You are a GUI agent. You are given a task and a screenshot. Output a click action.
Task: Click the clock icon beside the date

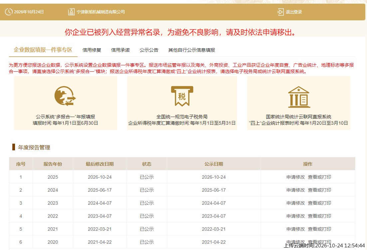(x=9, y=12)
